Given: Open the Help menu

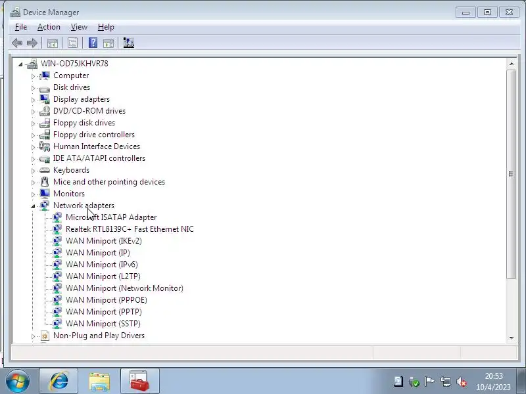Looking at the screenshot, I should pyautogui.click(x=106, y=27).
